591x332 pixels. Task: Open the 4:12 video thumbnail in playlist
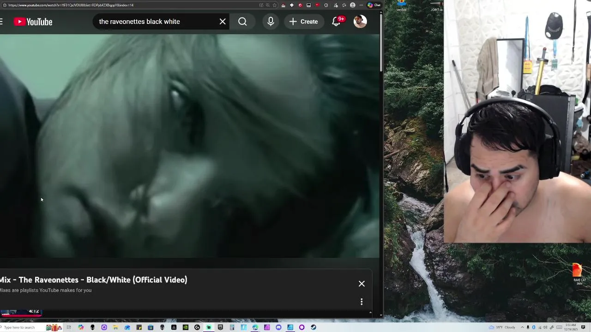(21, 313)
